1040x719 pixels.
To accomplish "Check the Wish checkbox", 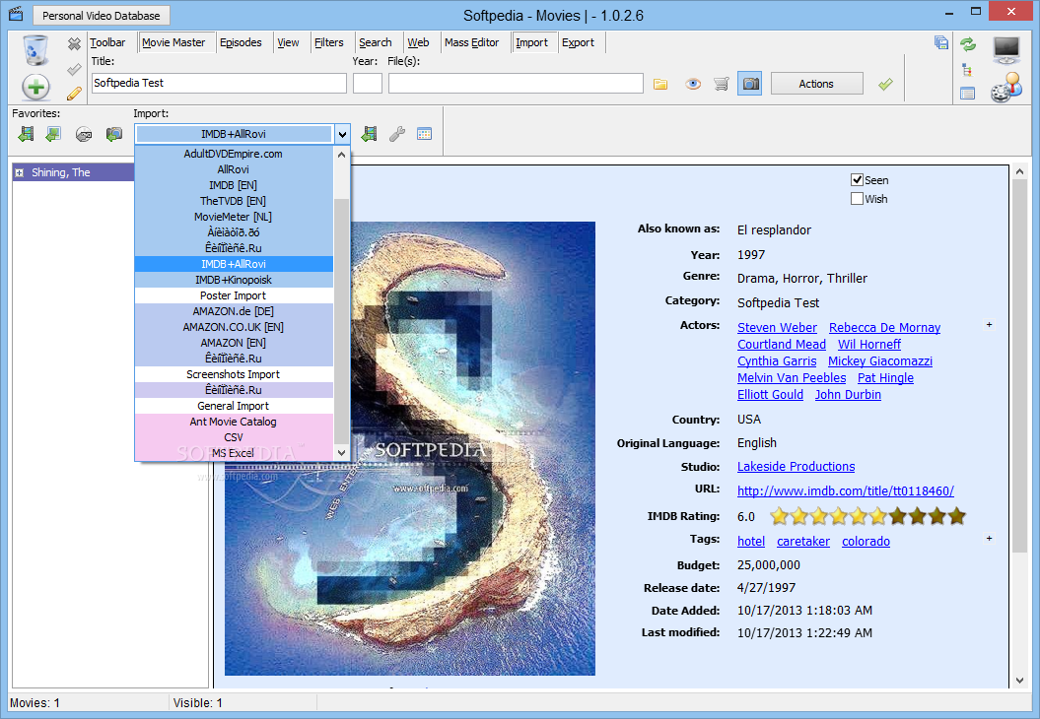I will (x=857, y=198).
